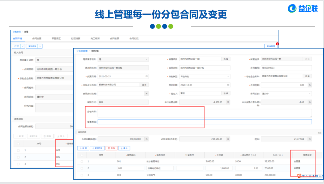Tick the checkbox for row 002 in change table
The height and width of the screenshot is (184, 324).
82,168
